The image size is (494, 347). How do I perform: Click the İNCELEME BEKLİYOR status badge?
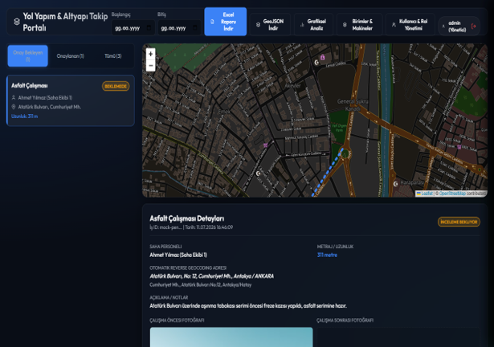click(x=459, y=222)
